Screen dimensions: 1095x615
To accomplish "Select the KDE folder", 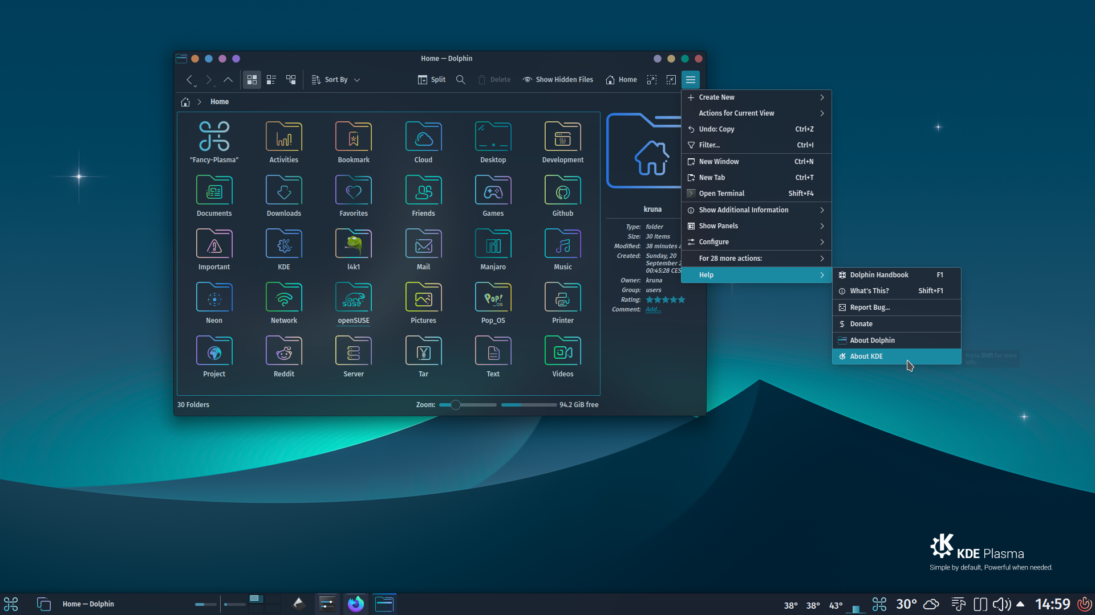I will click(x=284, y=249).
